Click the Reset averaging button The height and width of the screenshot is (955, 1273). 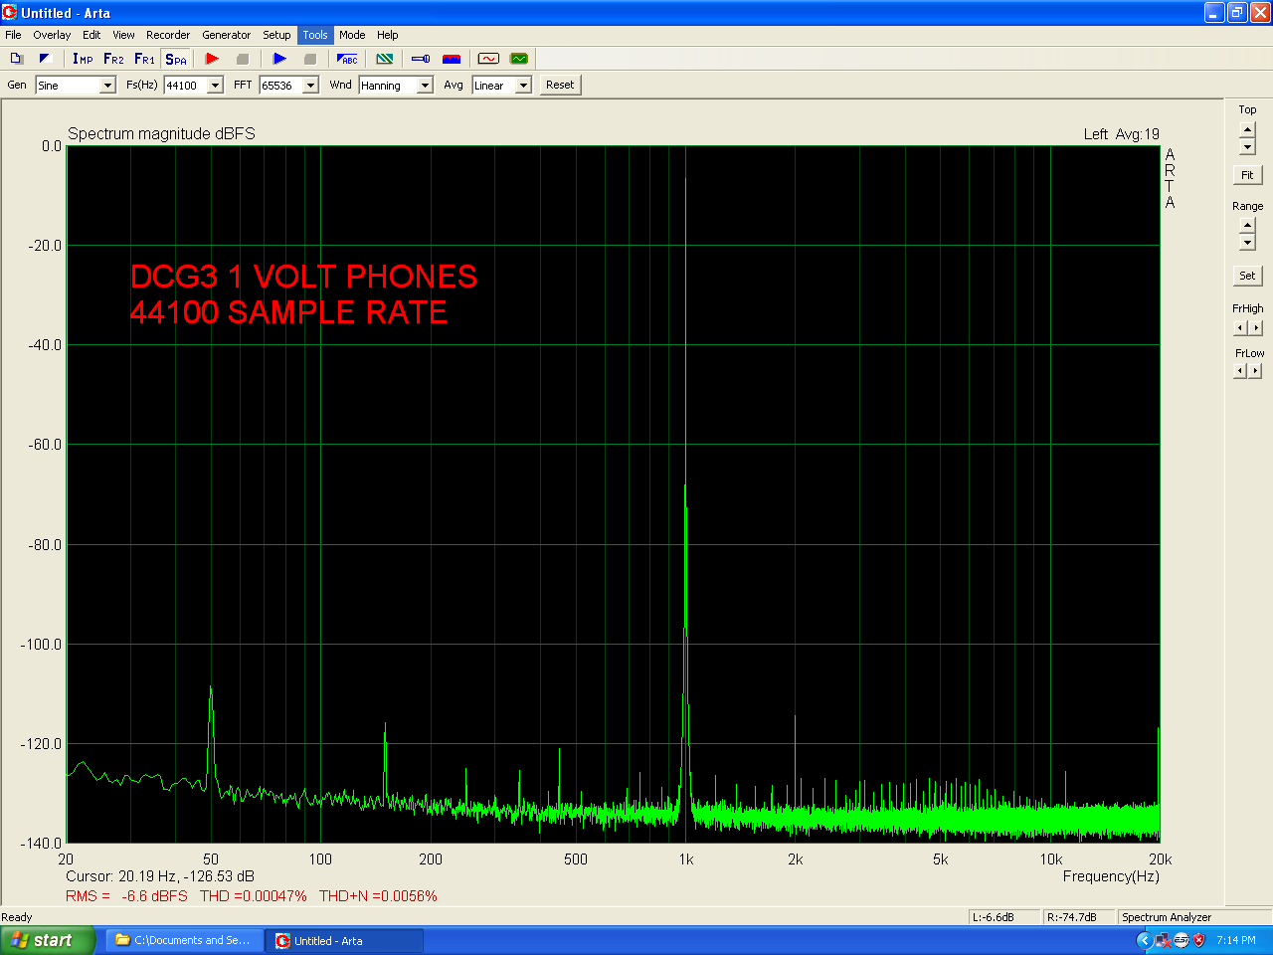pos(560,85)
